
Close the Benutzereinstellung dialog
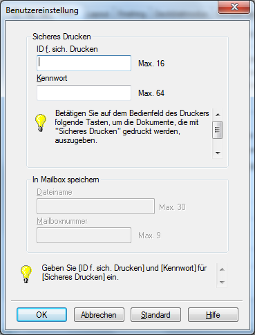(x=234, y=7)
